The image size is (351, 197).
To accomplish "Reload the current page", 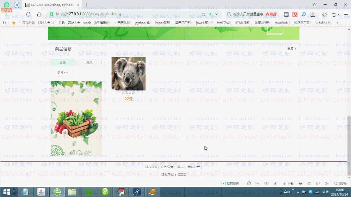I will 29,14.
